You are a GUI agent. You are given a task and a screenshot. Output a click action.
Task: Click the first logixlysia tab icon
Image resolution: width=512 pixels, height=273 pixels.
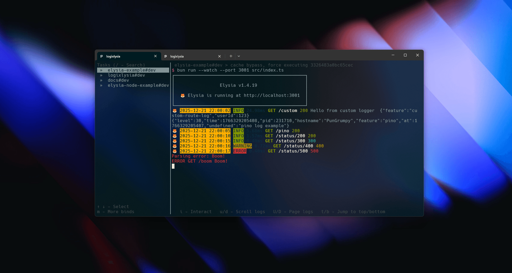pyautogui.click(x=102, y=56)
